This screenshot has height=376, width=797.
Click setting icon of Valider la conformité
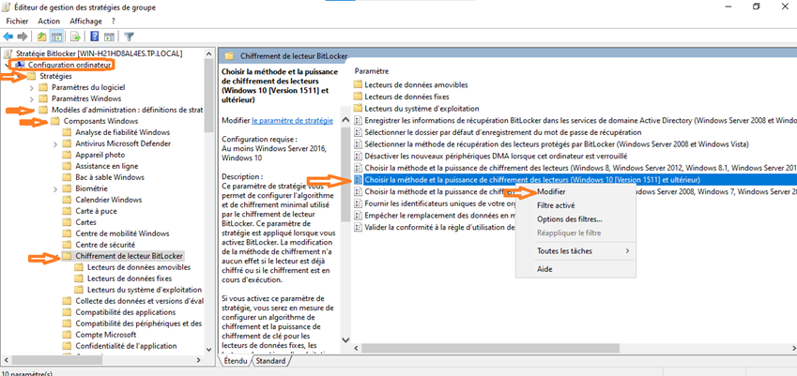click(358, 227)
